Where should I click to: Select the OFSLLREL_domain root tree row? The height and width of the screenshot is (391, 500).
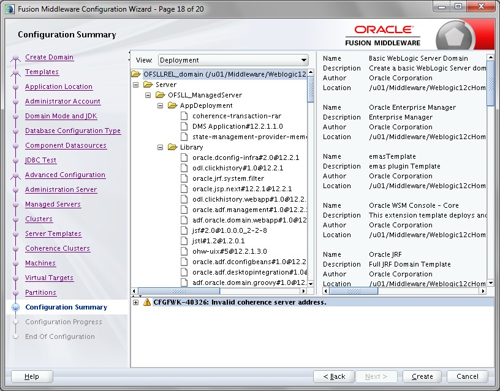tap(219, 74)
